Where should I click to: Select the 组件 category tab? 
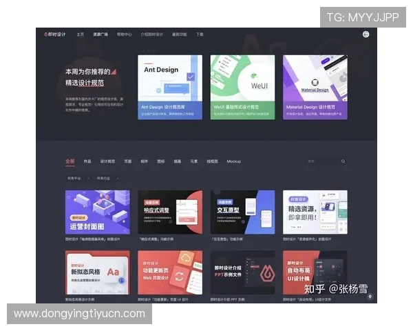pyautogui.click(x=145, y=161)
